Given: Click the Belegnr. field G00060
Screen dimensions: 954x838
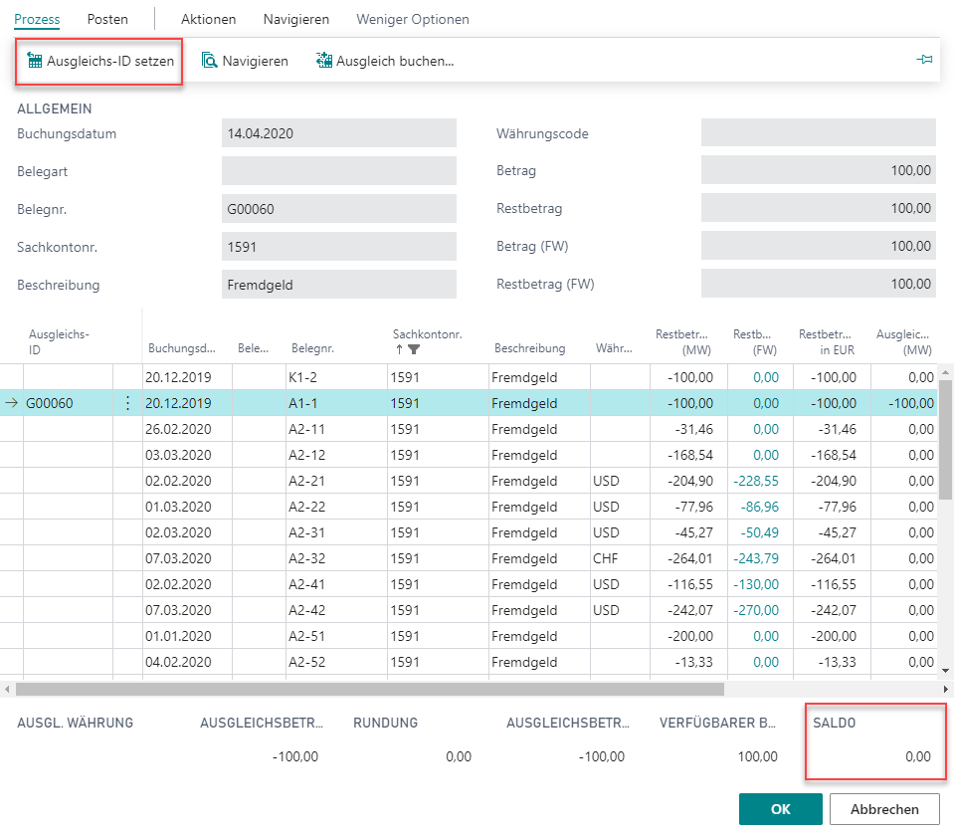Looking at the screenshot, I should click(339, 209).
